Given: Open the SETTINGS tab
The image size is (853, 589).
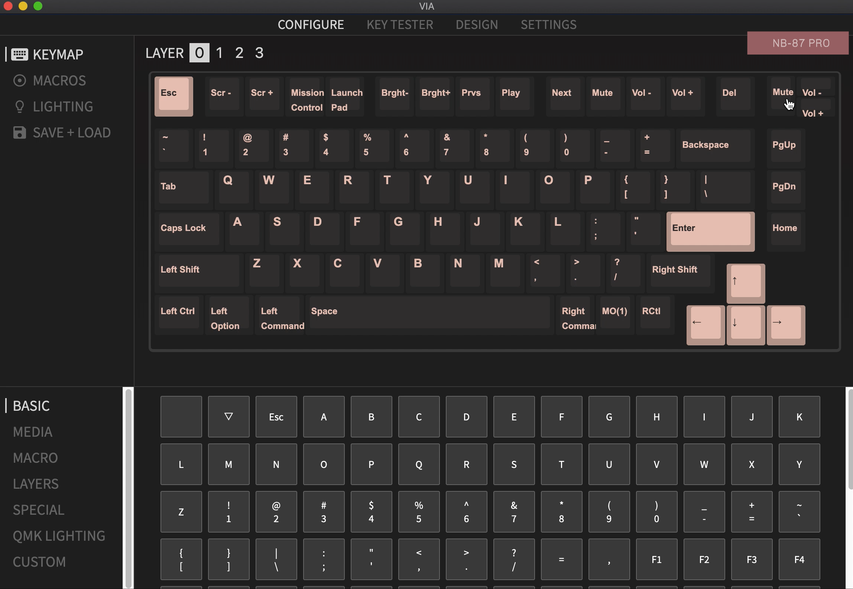Looking at the screenshot, I should tap(549, 25).
